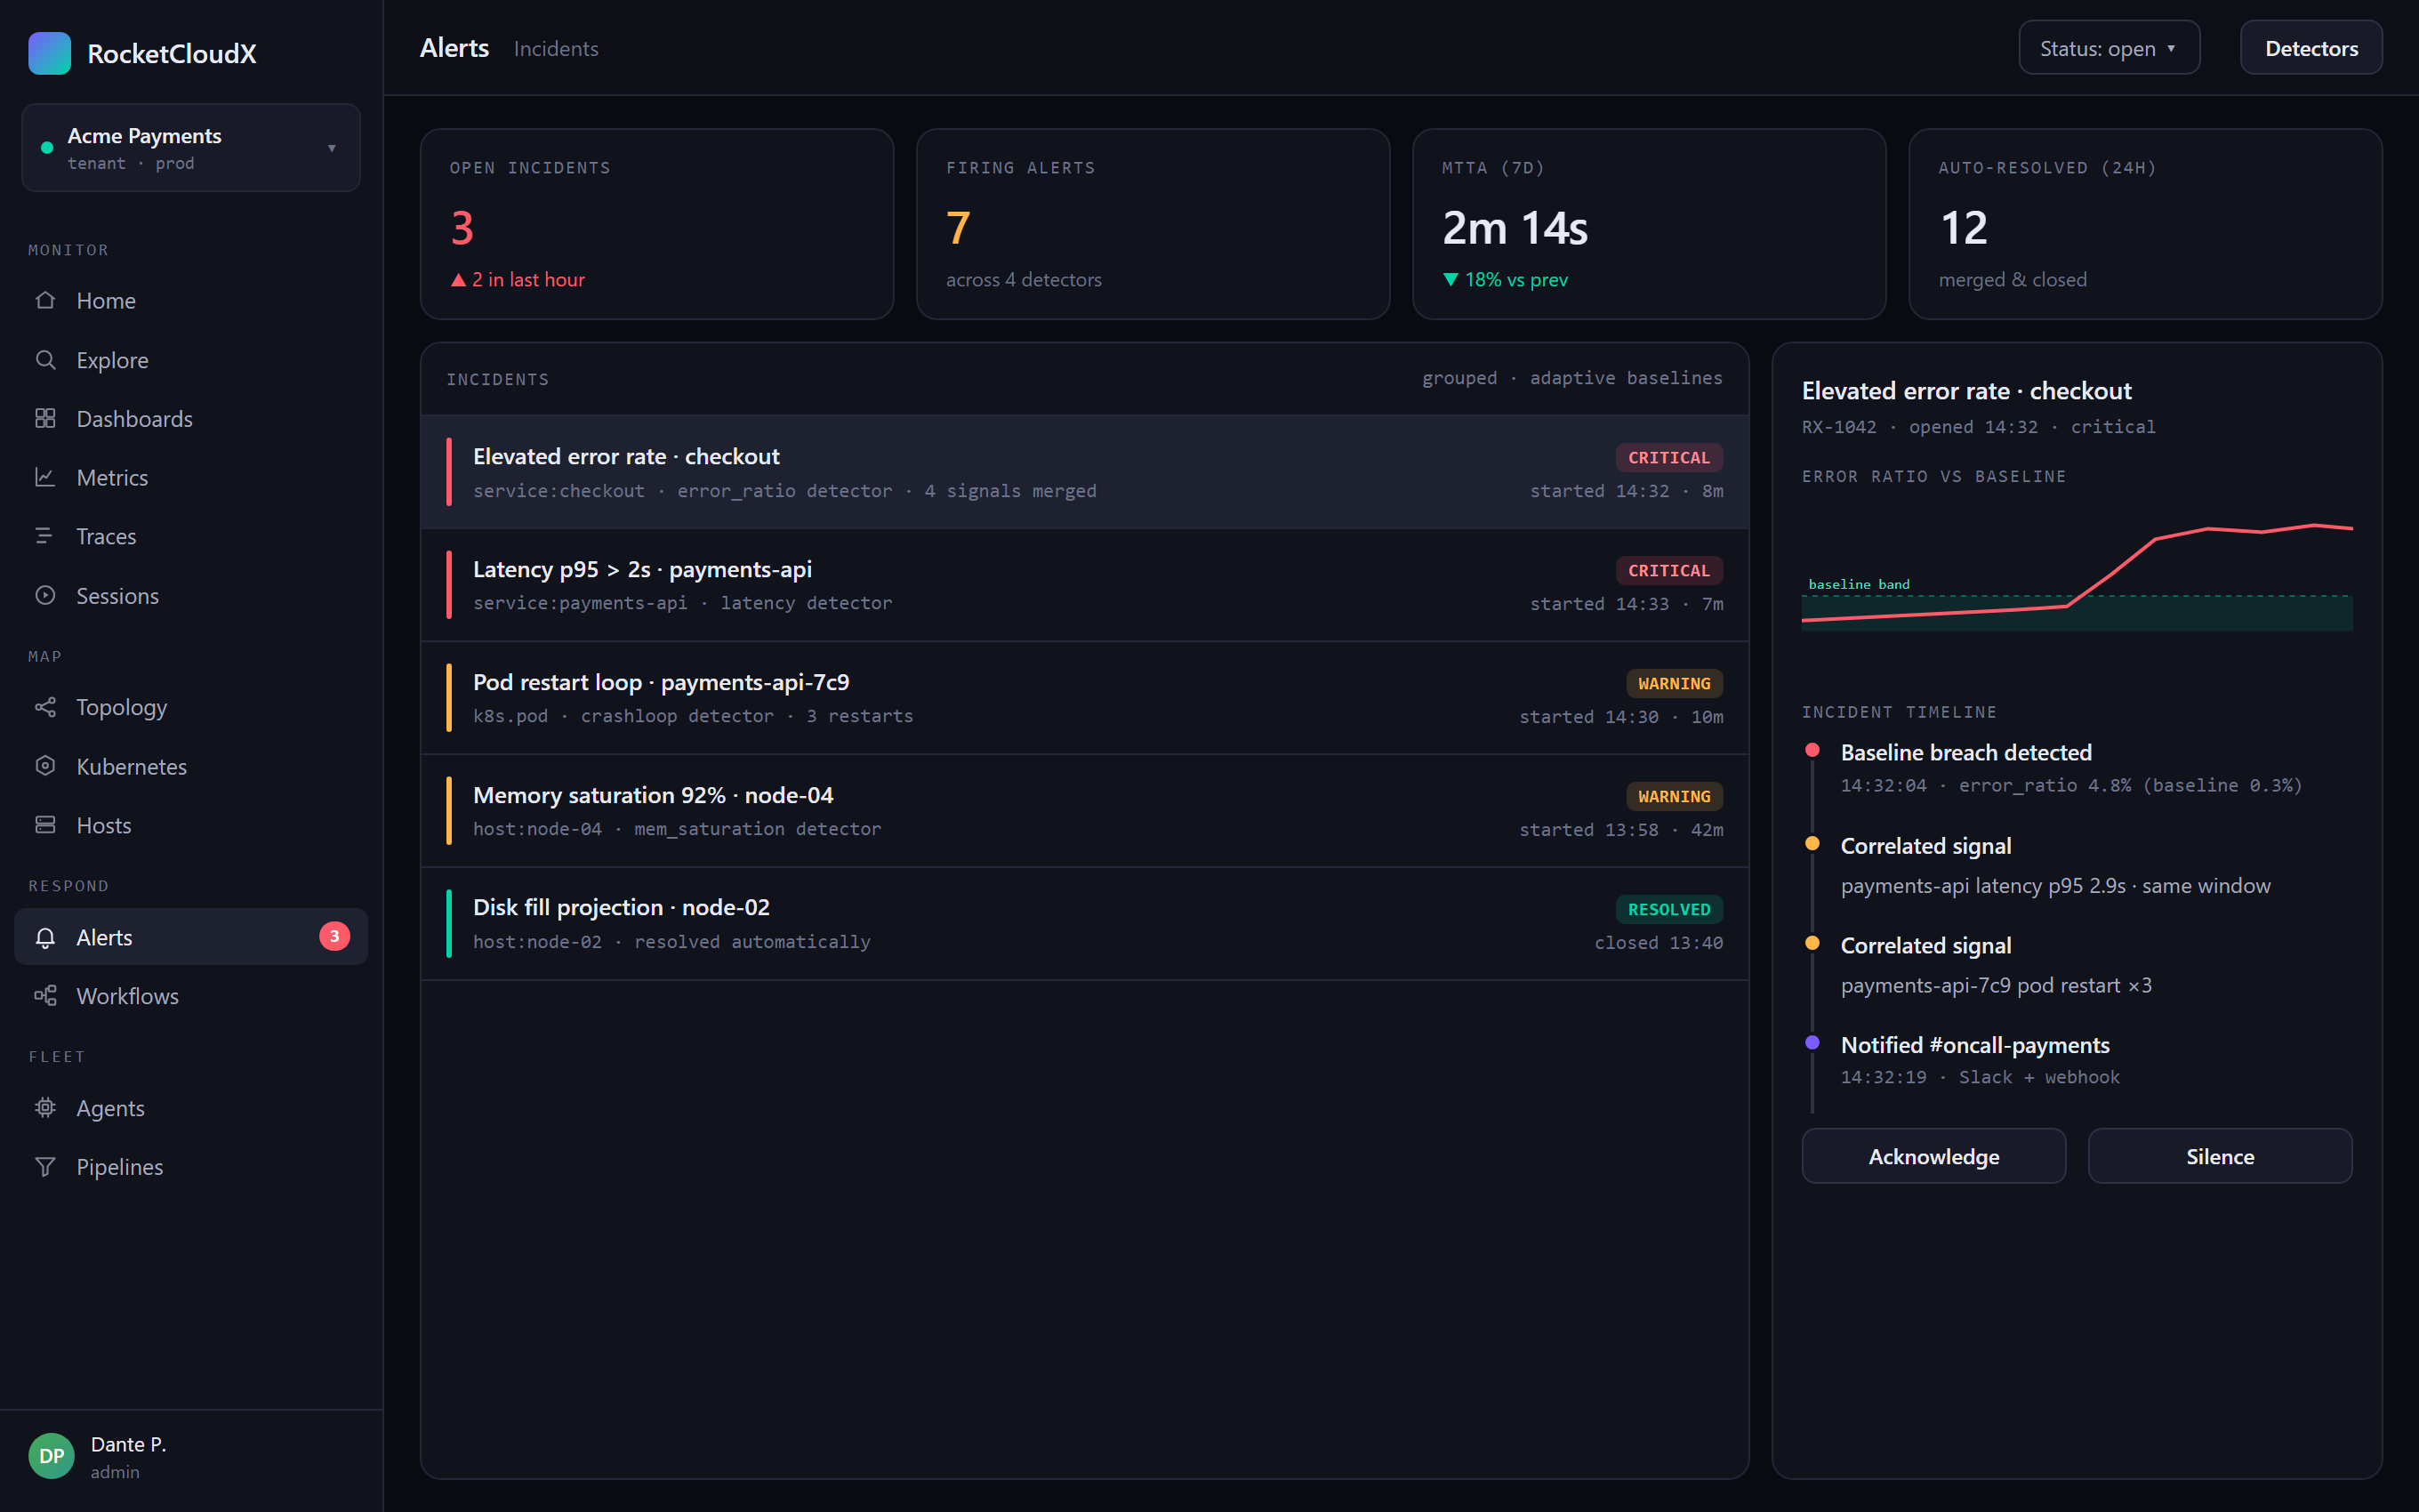Click the Alerts bell icon

[x=45, y=937]
